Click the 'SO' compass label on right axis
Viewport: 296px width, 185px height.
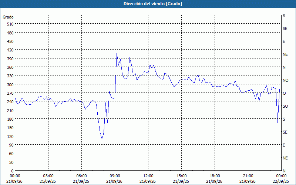point(285,106)
